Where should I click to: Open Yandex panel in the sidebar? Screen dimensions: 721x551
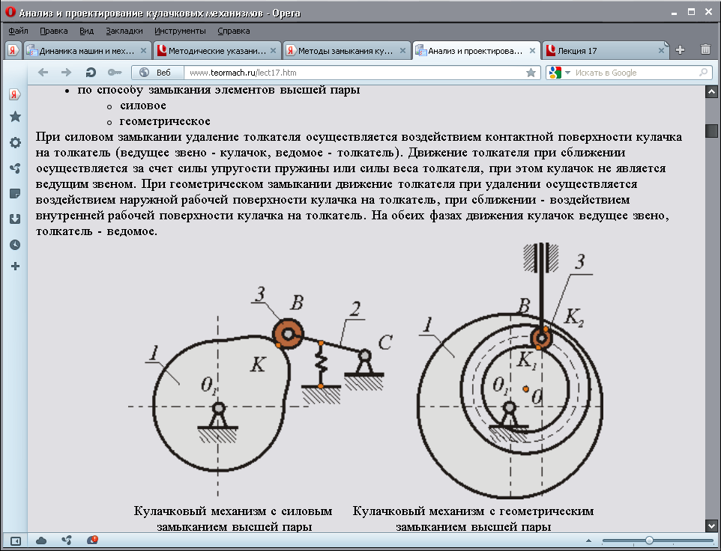pos(15,94)
